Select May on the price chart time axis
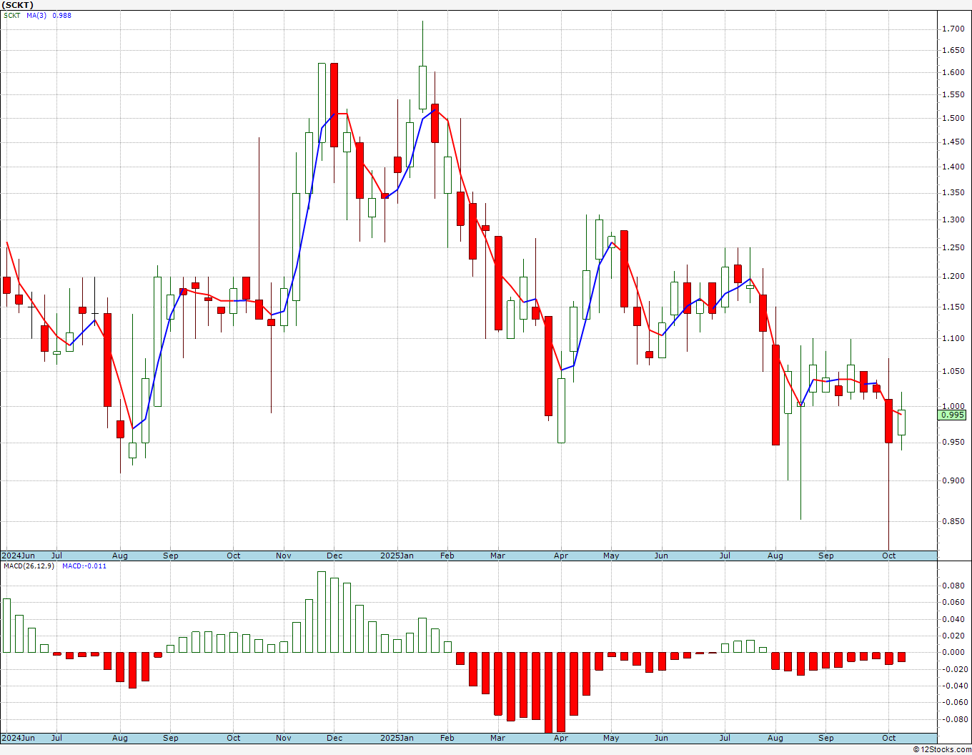 pos(611,556)
